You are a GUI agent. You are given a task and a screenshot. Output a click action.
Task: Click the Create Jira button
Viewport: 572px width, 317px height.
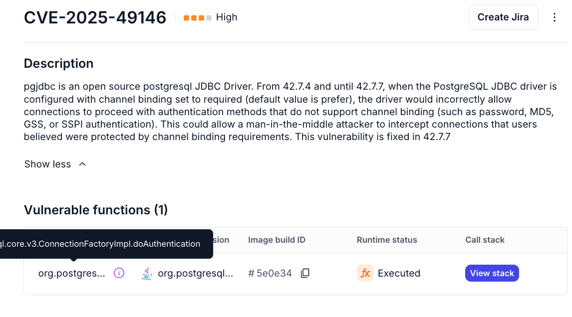click(x=503, y=17)
